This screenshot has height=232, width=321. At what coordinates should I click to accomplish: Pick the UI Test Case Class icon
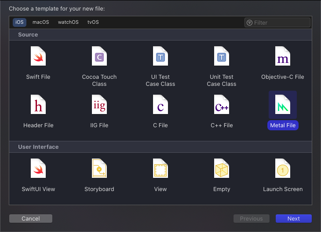pyautogui.click(x=160, y=56)
